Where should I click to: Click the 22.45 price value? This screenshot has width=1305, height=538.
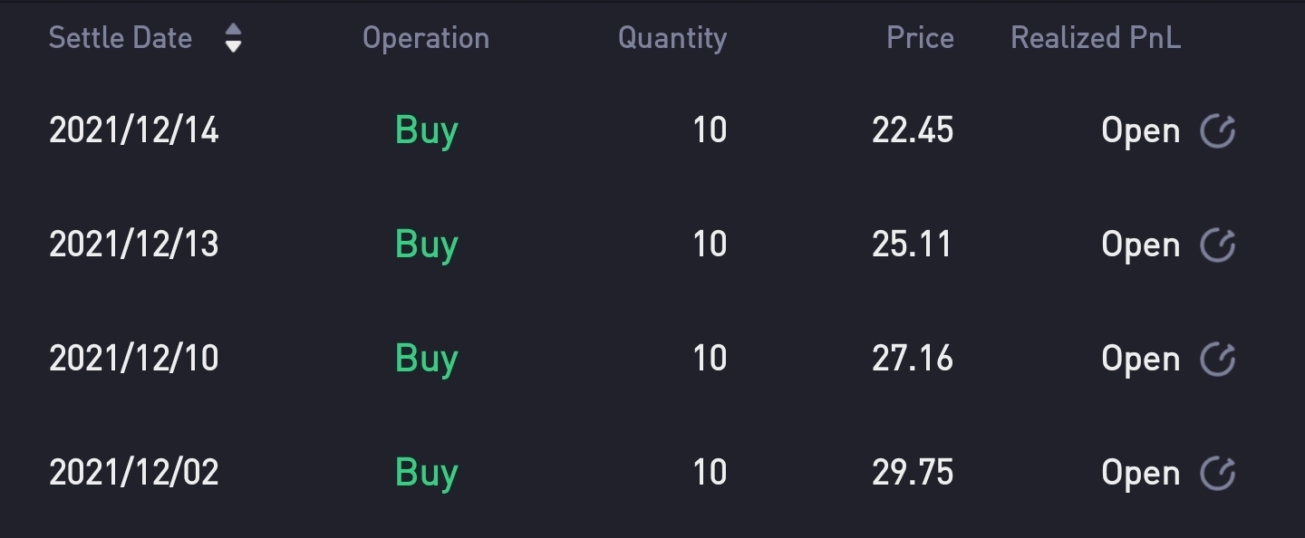[913, 130]
